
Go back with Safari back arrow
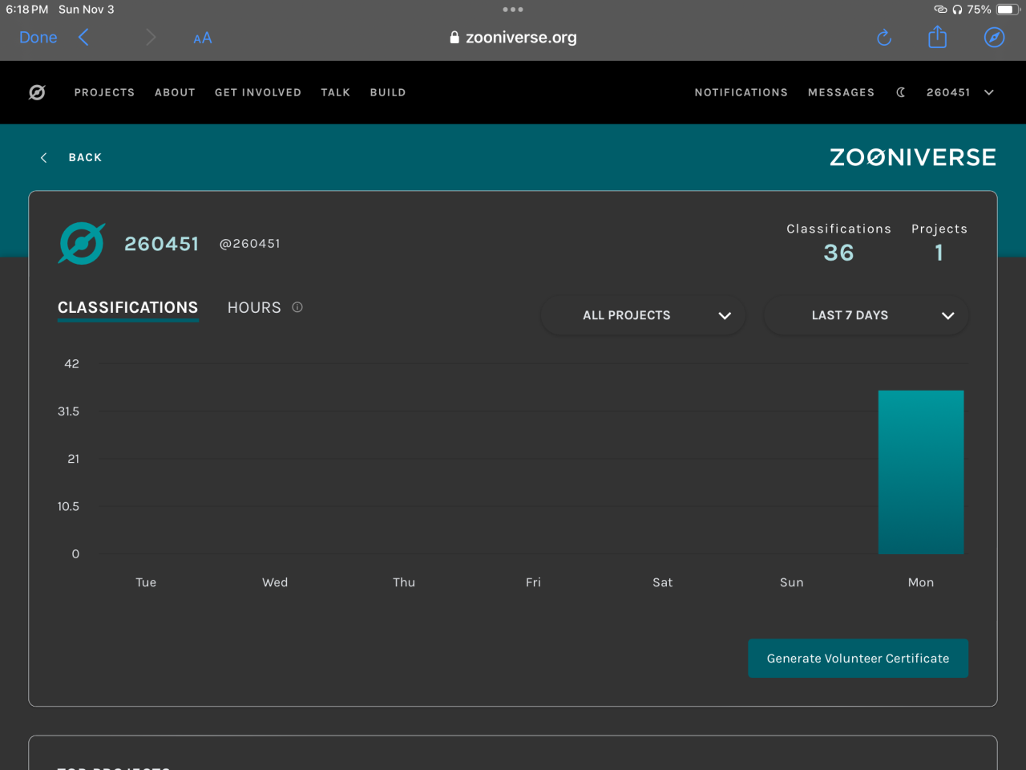pos(83,37)
